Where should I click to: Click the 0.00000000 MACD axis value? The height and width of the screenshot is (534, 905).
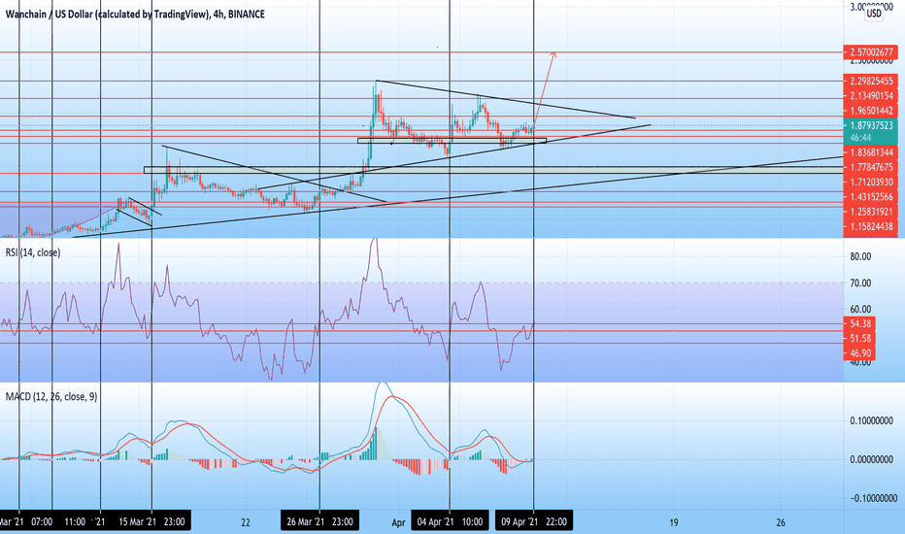tap(872, 459)
